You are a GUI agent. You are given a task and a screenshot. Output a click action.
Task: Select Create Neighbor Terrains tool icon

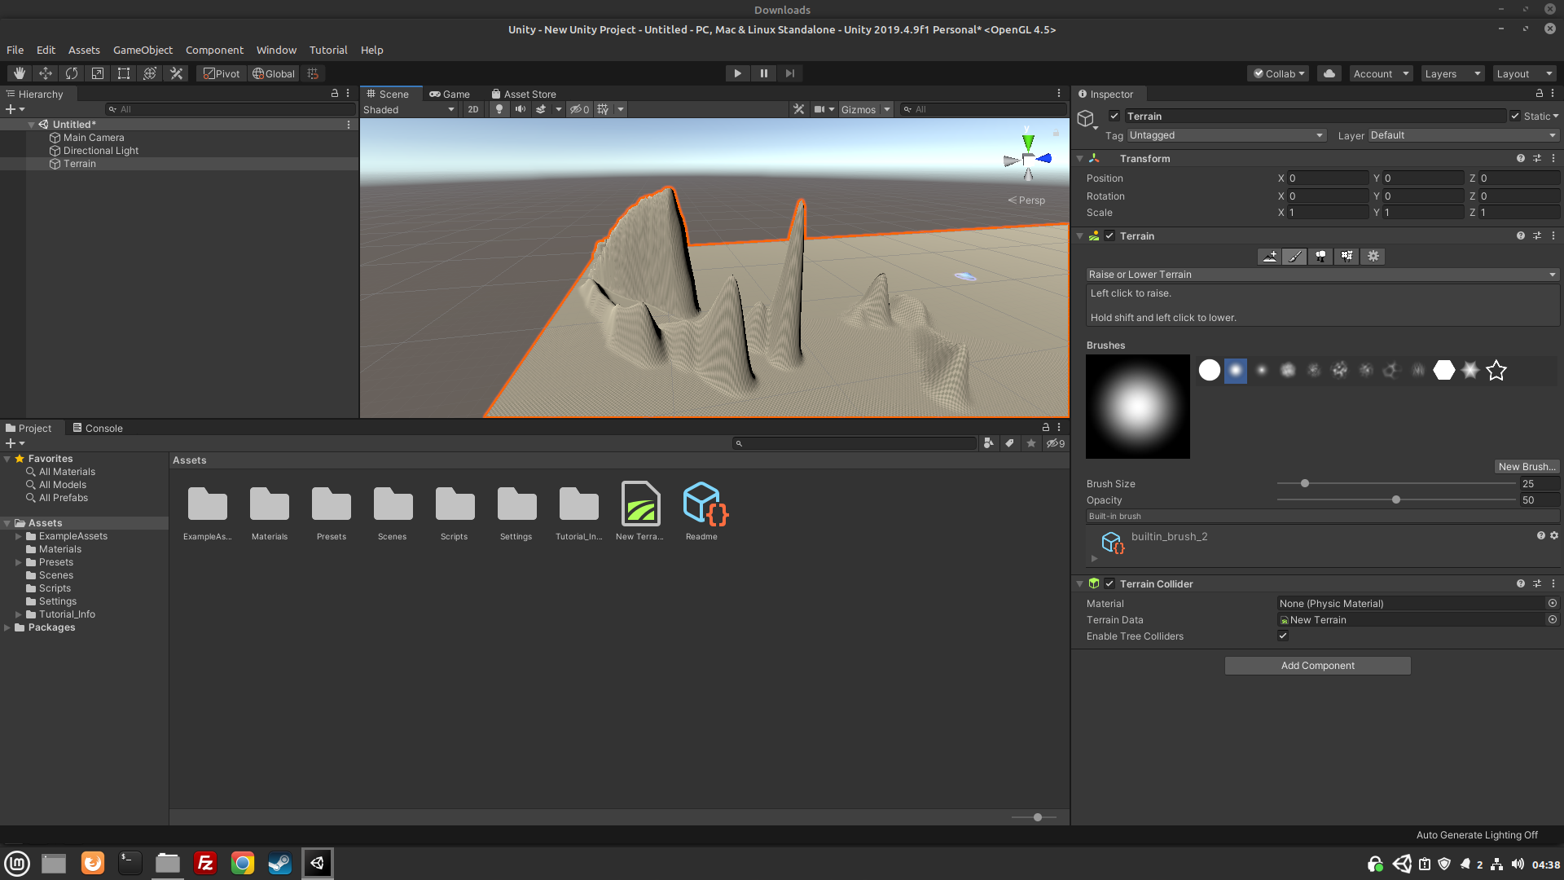coord(1269,256)
